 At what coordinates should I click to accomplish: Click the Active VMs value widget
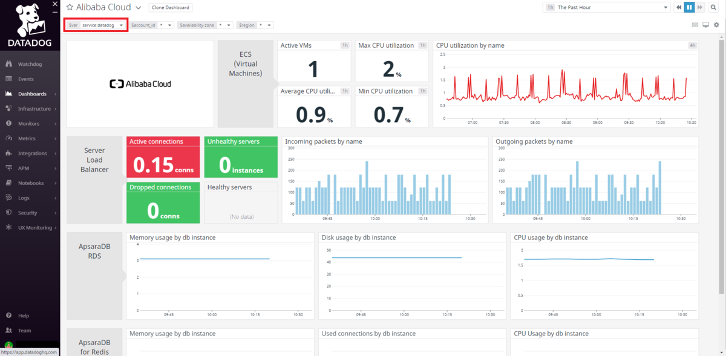pos(315,61)
